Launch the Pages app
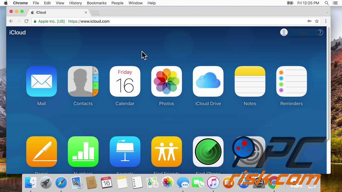 click(41, 152)
